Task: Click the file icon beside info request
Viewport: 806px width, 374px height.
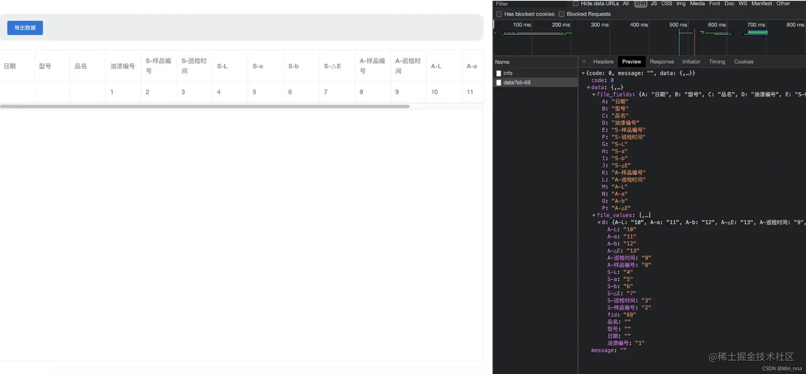Action: (499, 73)
